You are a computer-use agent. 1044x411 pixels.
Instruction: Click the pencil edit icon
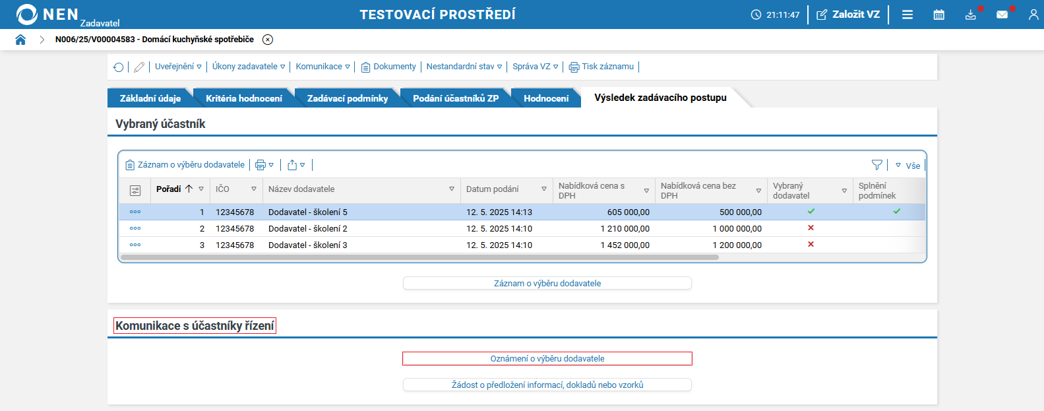[x=139, y=67]
